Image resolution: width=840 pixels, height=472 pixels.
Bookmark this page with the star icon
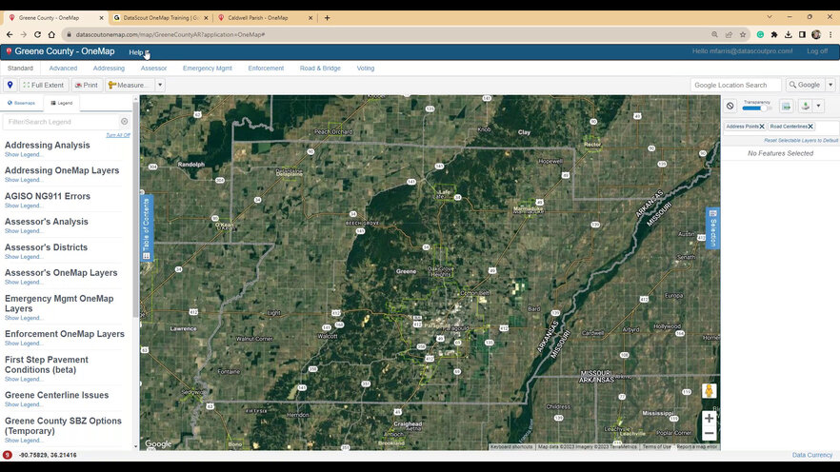743,34
